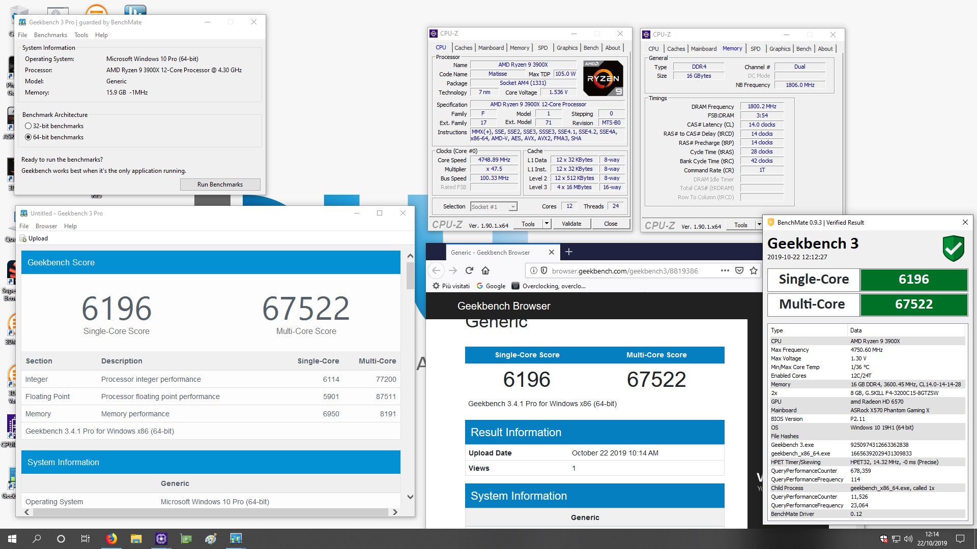Click BenchMate verified green shield

[953, 248]
